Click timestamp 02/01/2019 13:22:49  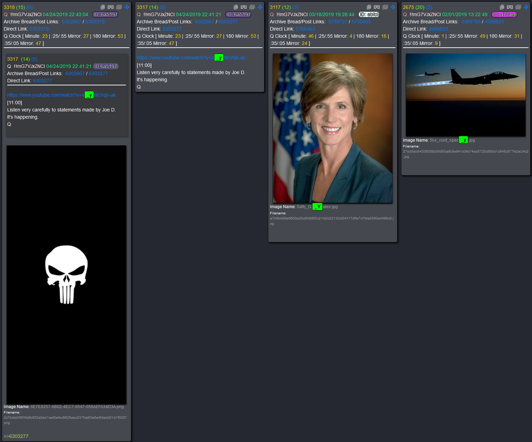click(465, 14)
